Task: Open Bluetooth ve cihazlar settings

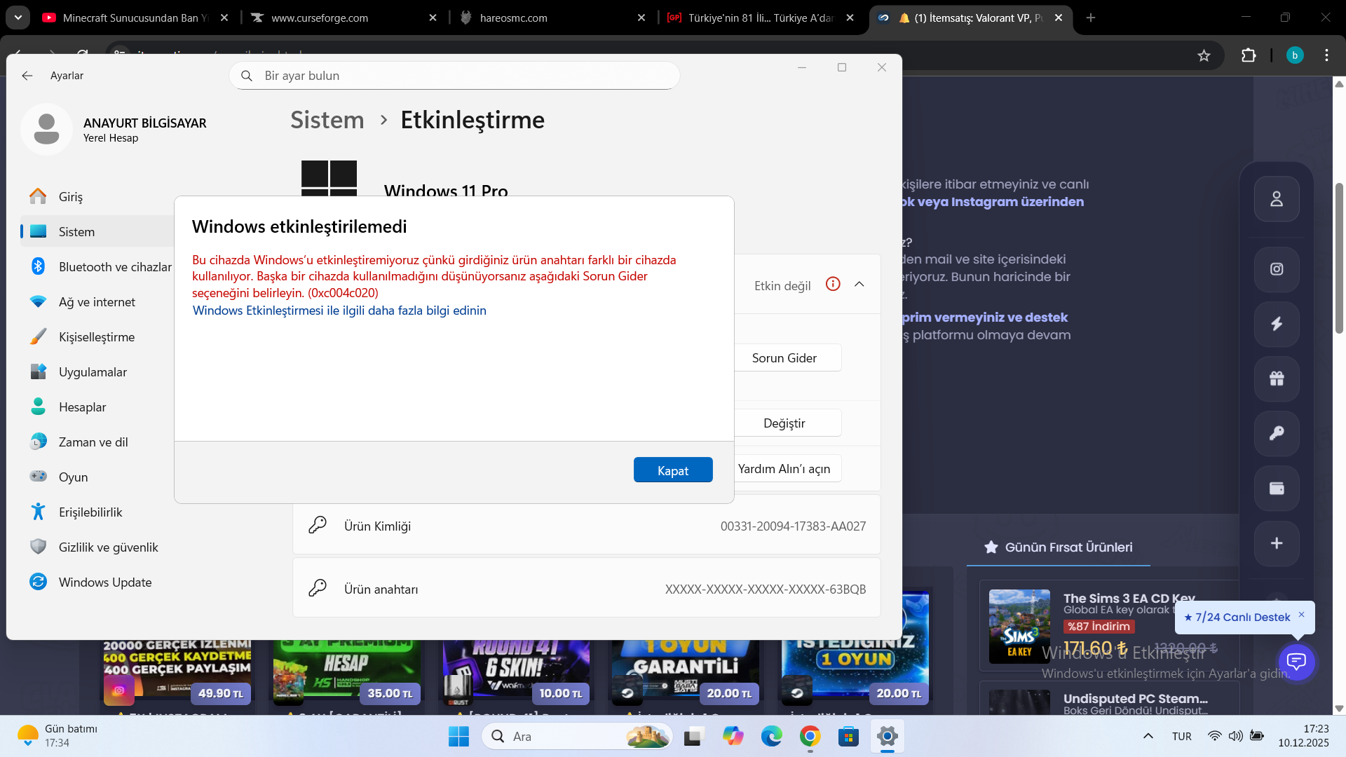Action: [97, 267]
